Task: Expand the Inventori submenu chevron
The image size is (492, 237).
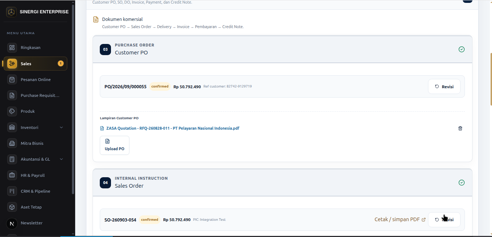Action: click(x=61, y=128)
